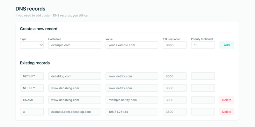The width and height of the screenshot is (255, 127).
Task: Focus the Value field for new record
Action: pyautogui.click(x=132, y=45)
